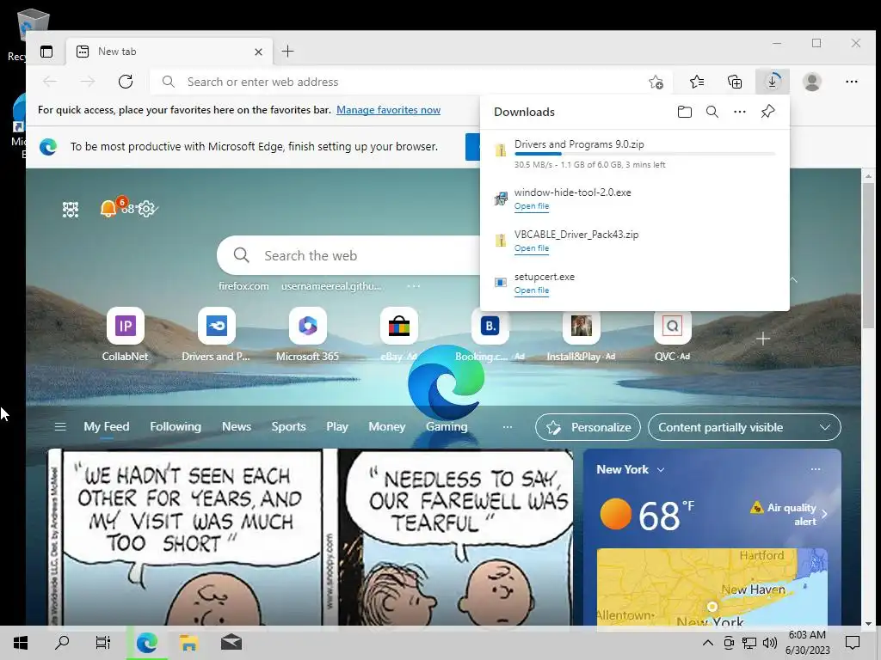Open downloads folder from Downloads panel
The image size is (881, 660).
[x=684, y=112]
